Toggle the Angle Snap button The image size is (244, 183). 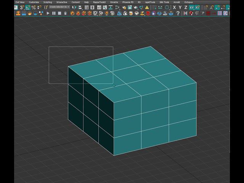coord(28,7)
